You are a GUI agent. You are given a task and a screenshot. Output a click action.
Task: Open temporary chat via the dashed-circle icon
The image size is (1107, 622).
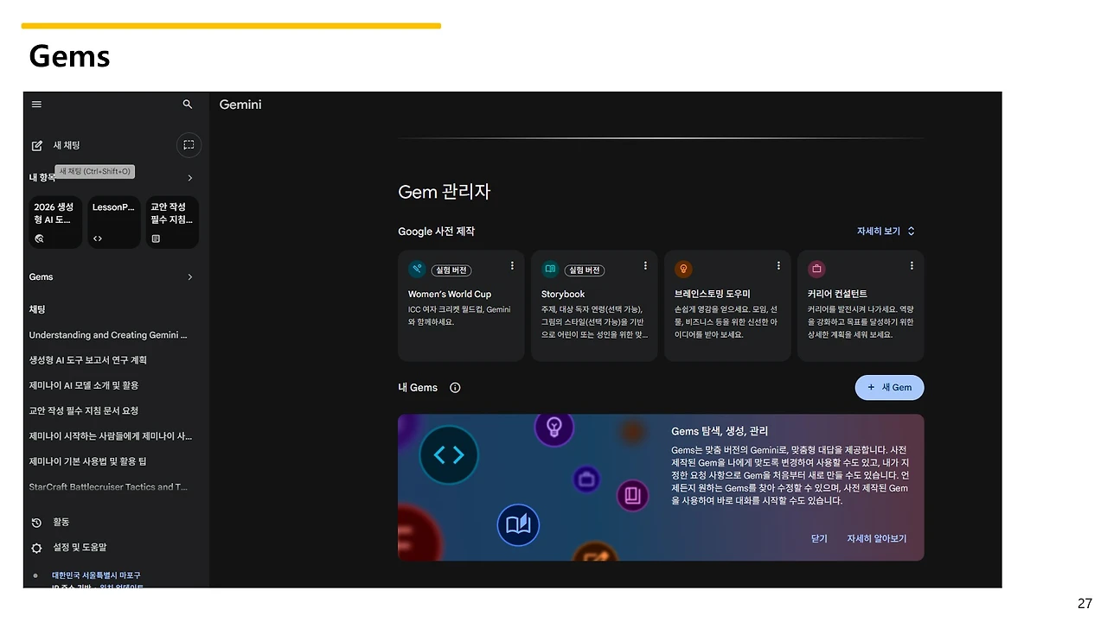tap(189, 145)
